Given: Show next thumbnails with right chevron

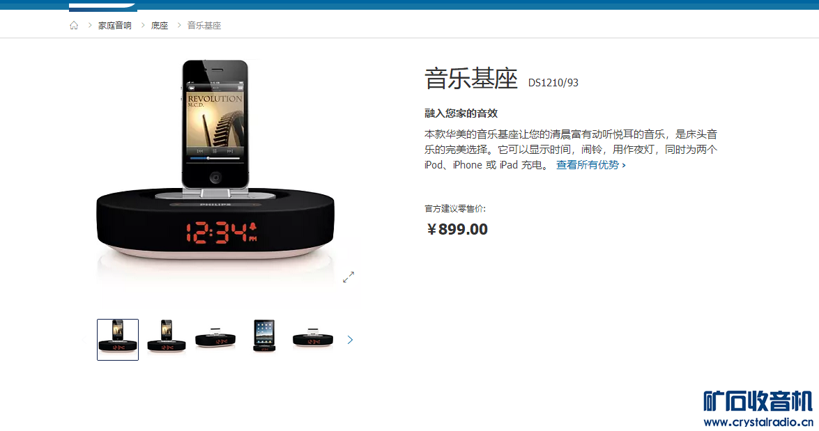Looking at the screenshot, I should pyautogui.click(x=350, y=340).
